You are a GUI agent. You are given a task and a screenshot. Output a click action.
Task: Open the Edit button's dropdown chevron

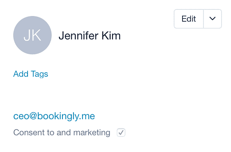click(213, 19)
